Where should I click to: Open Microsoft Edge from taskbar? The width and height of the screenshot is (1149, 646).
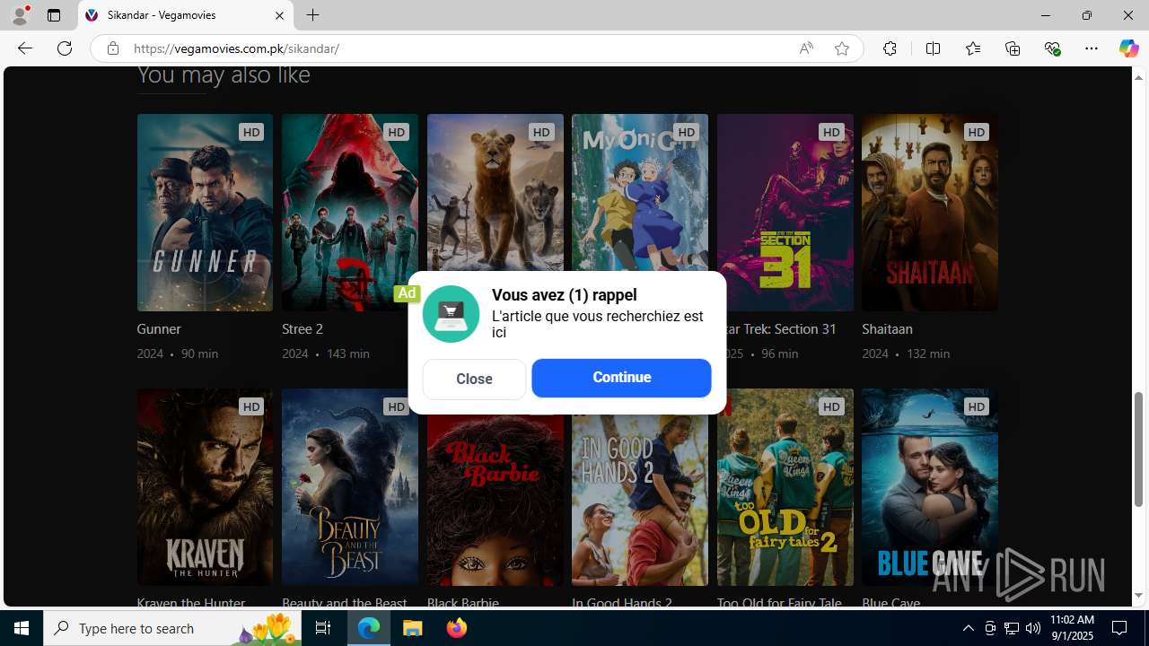click(x=369, y=628)
